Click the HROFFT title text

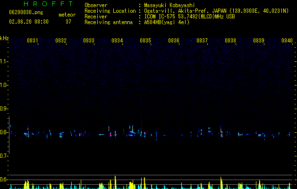49,4
